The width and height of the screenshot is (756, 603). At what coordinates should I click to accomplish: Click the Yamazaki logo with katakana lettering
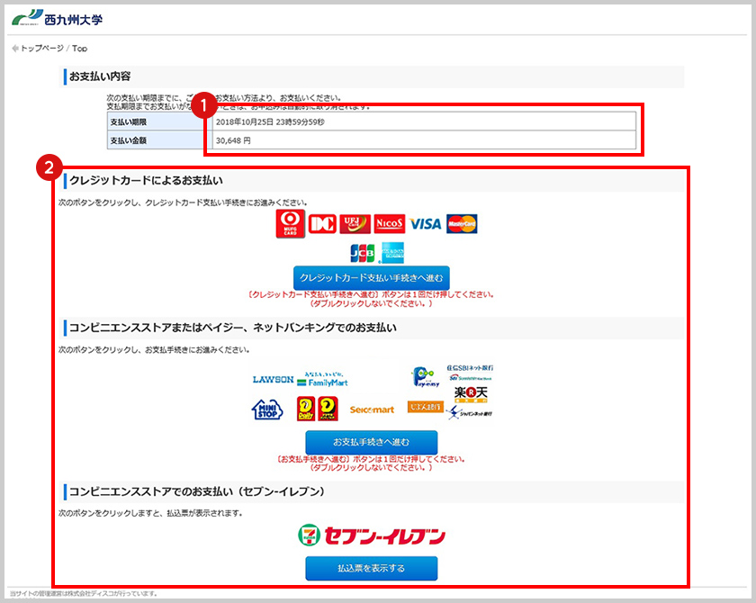click(328, 409)
